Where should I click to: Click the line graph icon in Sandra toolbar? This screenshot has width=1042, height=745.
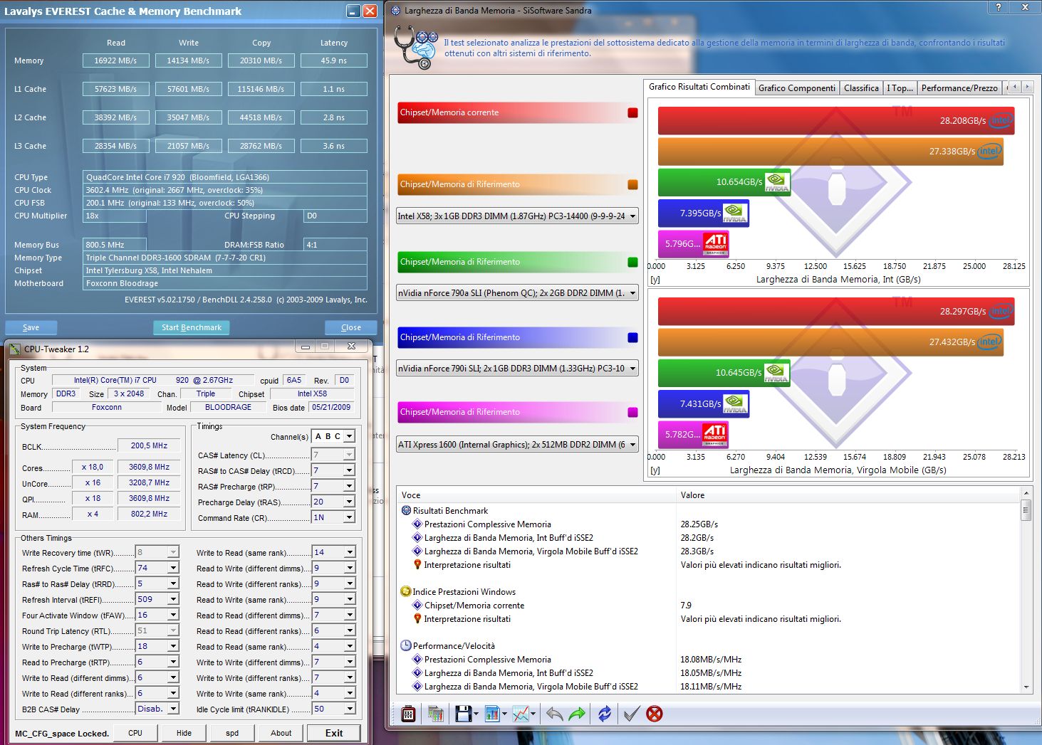[x=521, y=714]
